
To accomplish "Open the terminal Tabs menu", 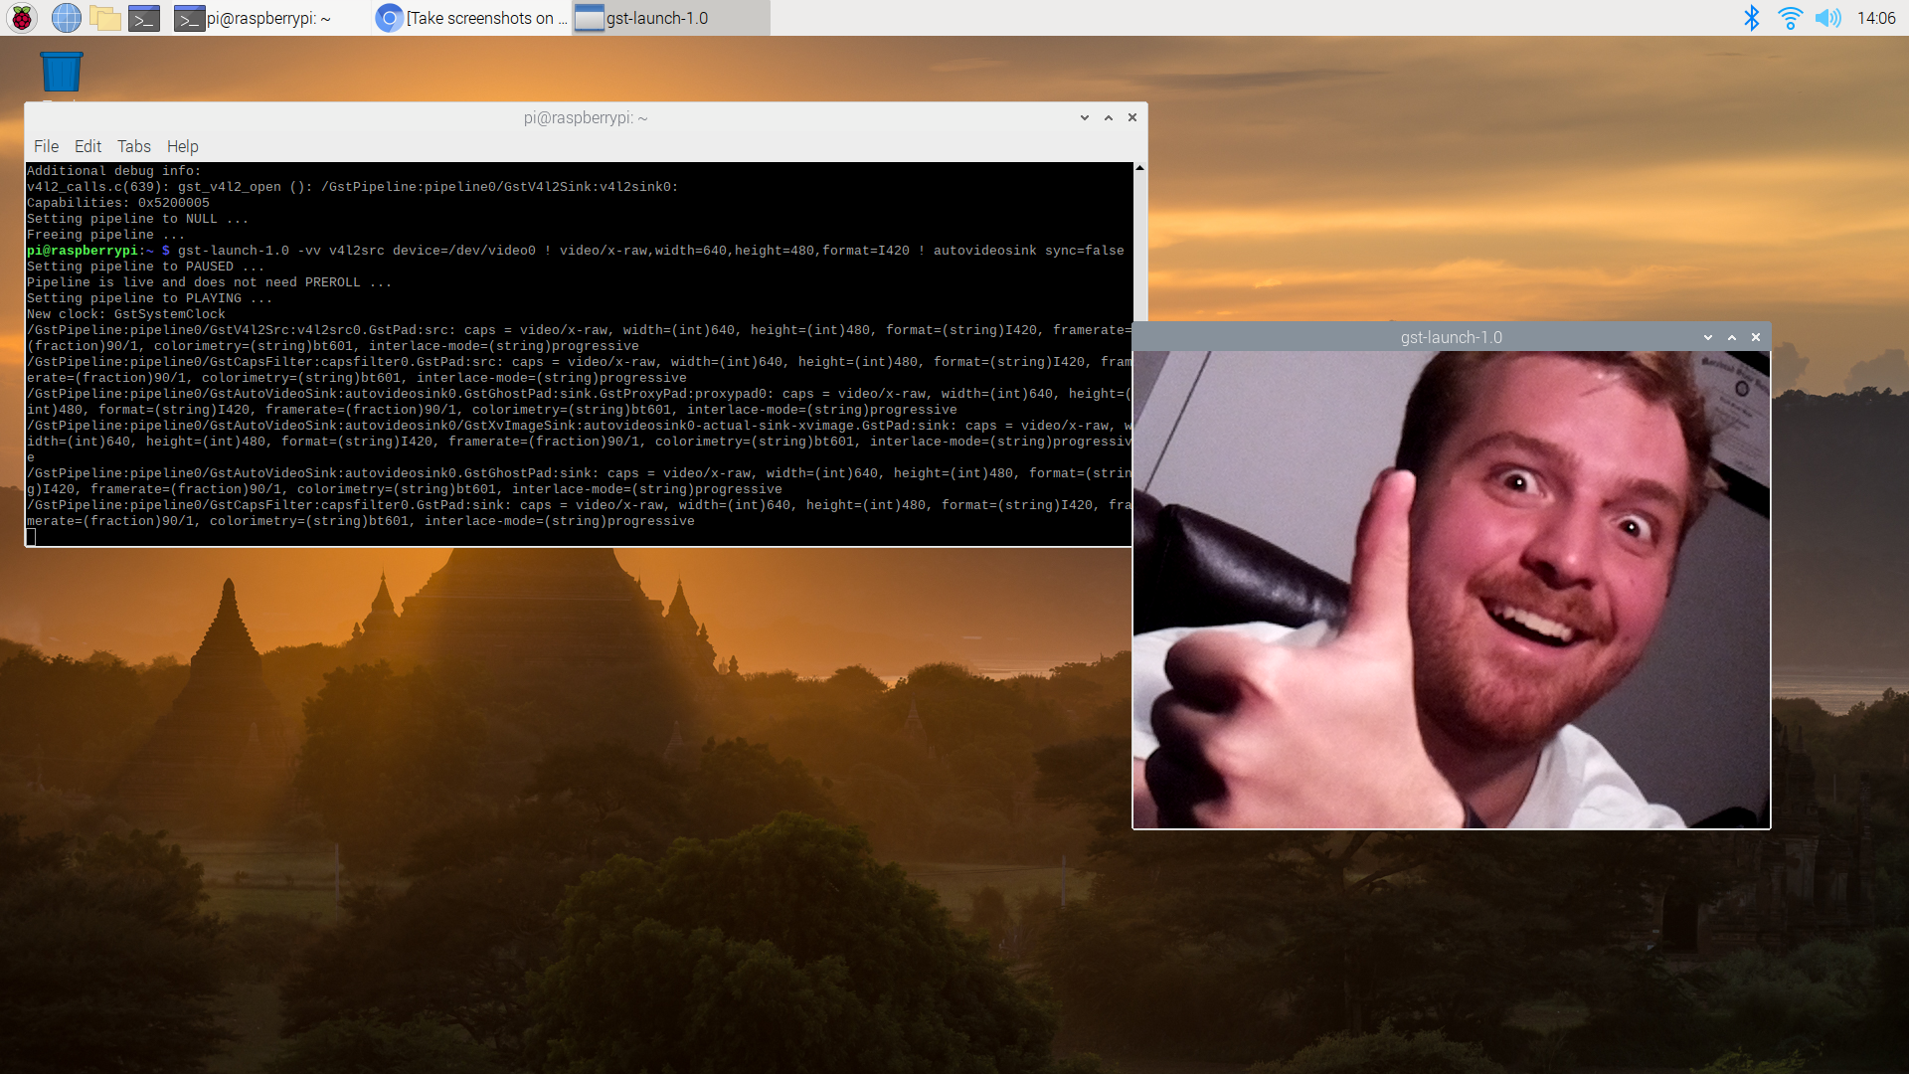I will point(133,146).
